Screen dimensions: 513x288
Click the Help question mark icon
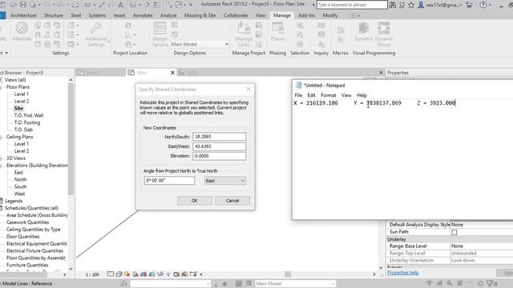(x=483, y=5)
